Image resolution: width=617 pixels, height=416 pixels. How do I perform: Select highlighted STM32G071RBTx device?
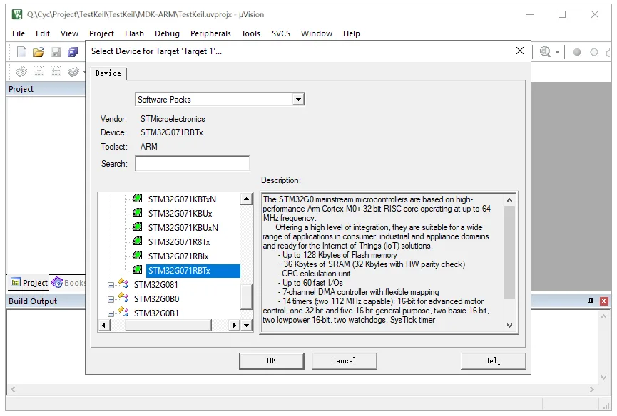(193, 271)
